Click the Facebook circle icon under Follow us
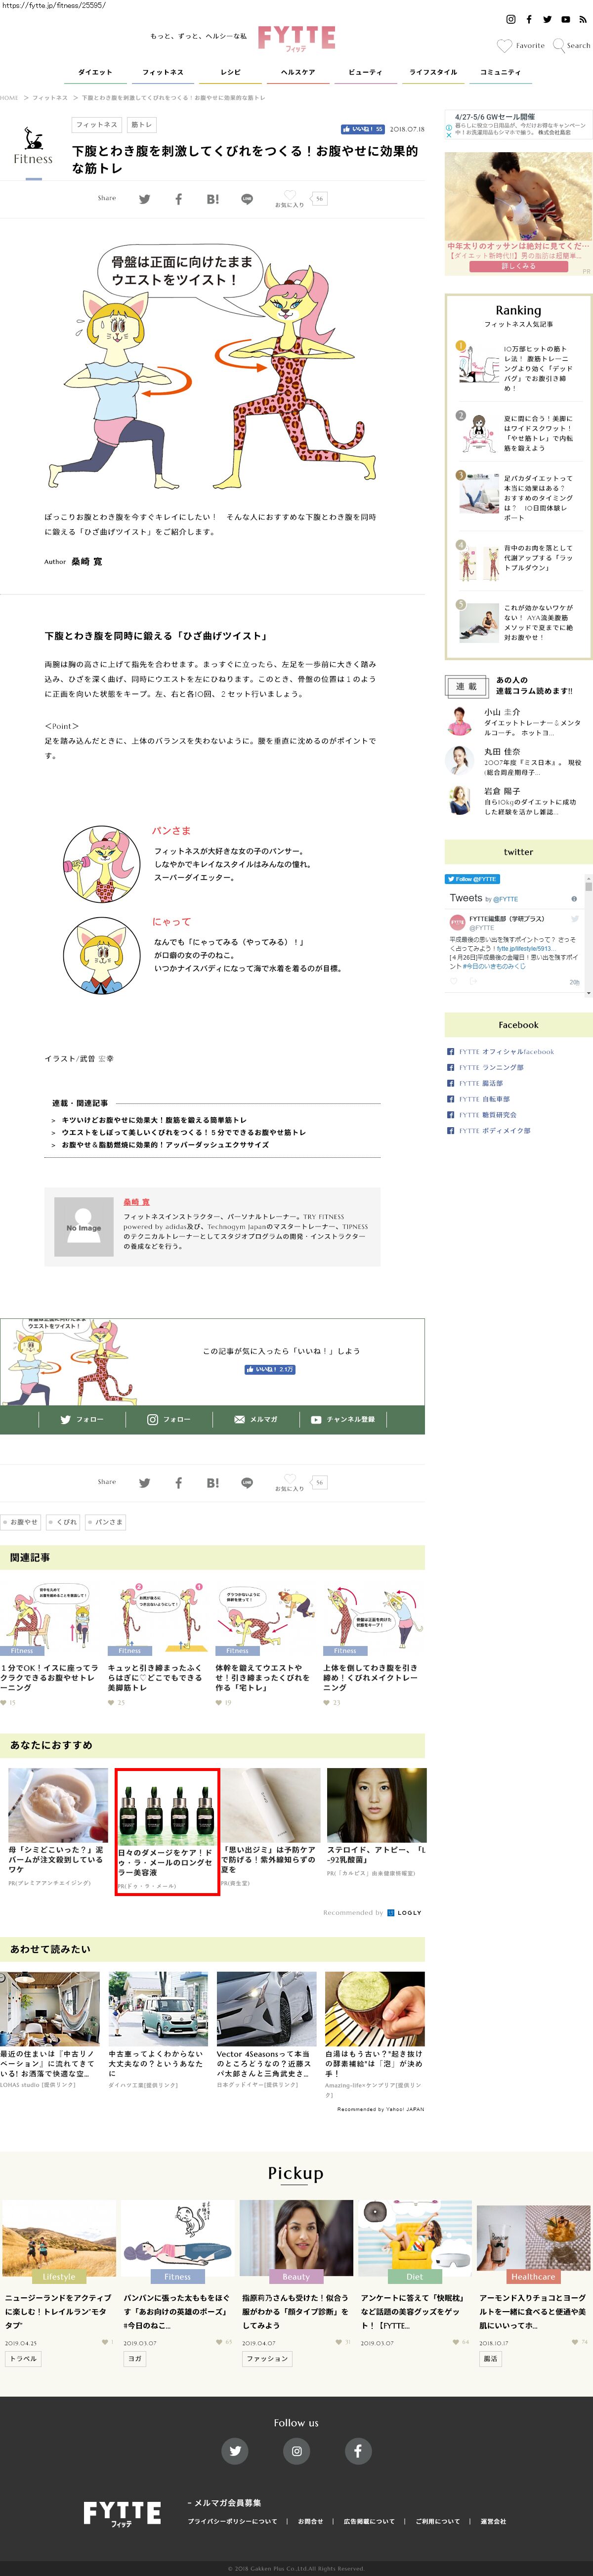Viewport: 593px width, 2576px height. pyautogui.click(x=358, y=2451)
